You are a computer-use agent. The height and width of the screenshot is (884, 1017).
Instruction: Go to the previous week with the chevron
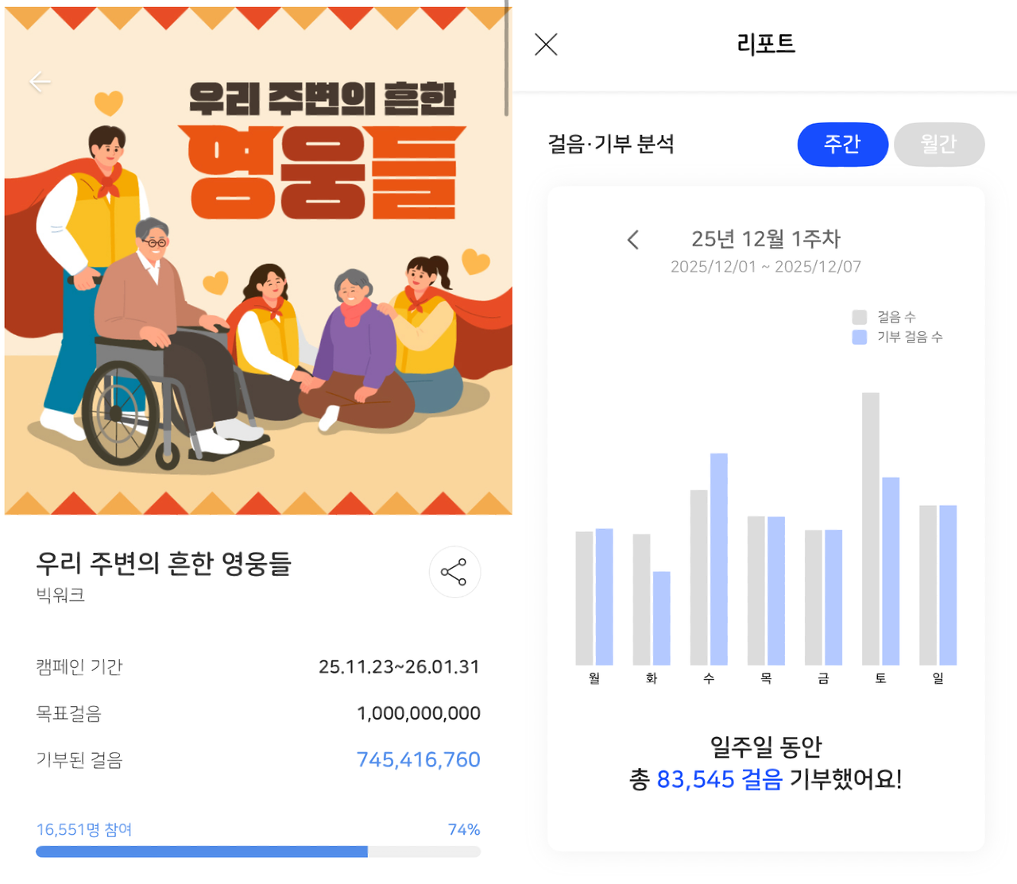(633, 240)
